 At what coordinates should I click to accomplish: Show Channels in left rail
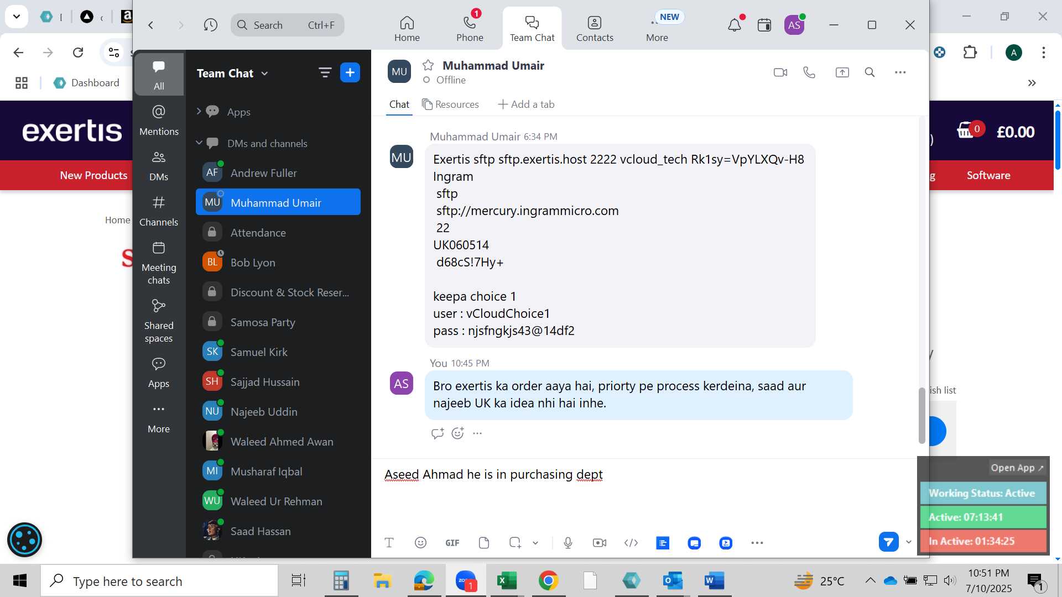(x=159, y=211)
